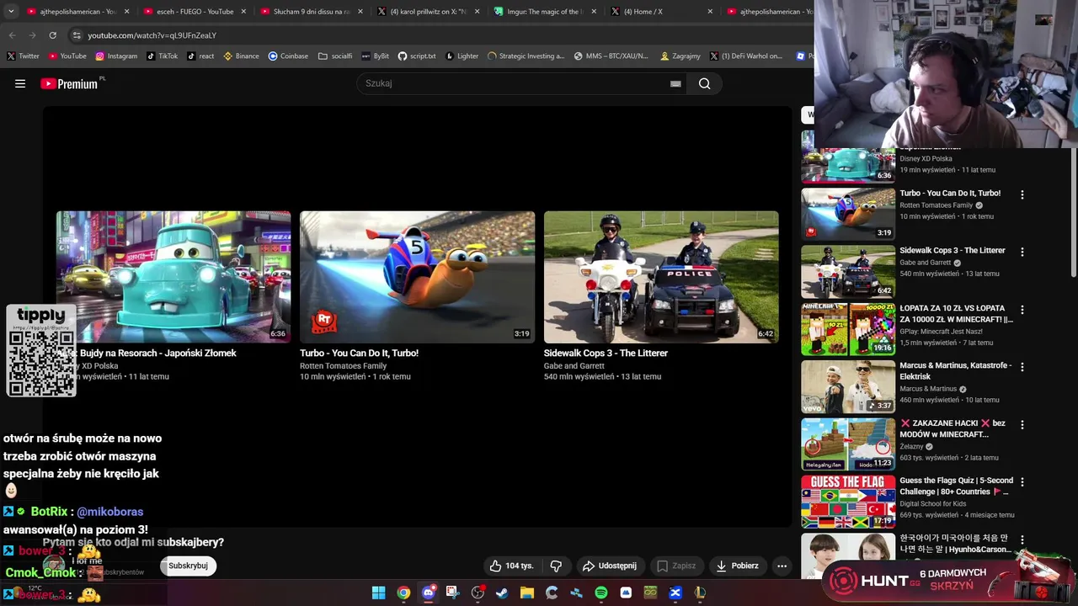Open TikTok bookmark
Screen dimensions: 1078x606
(x=162, y=56)
